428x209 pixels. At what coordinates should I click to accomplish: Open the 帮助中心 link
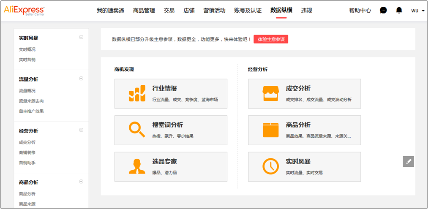pyautogui.click(x=360, y=11)
